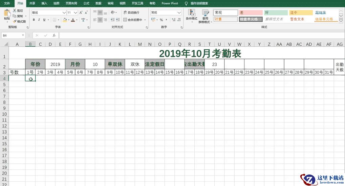This screenshot has height=186, width=345.
Task: Click the select-all corner triangle
Action: pos(6,44)
